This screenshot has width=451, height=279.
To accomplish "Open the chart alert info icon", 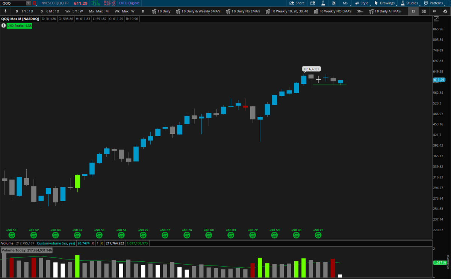I will 312,3.
